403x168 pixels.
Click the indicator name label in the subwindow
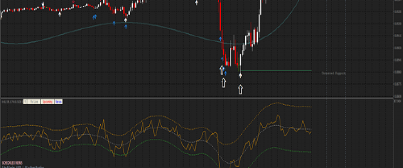[11, 101]
